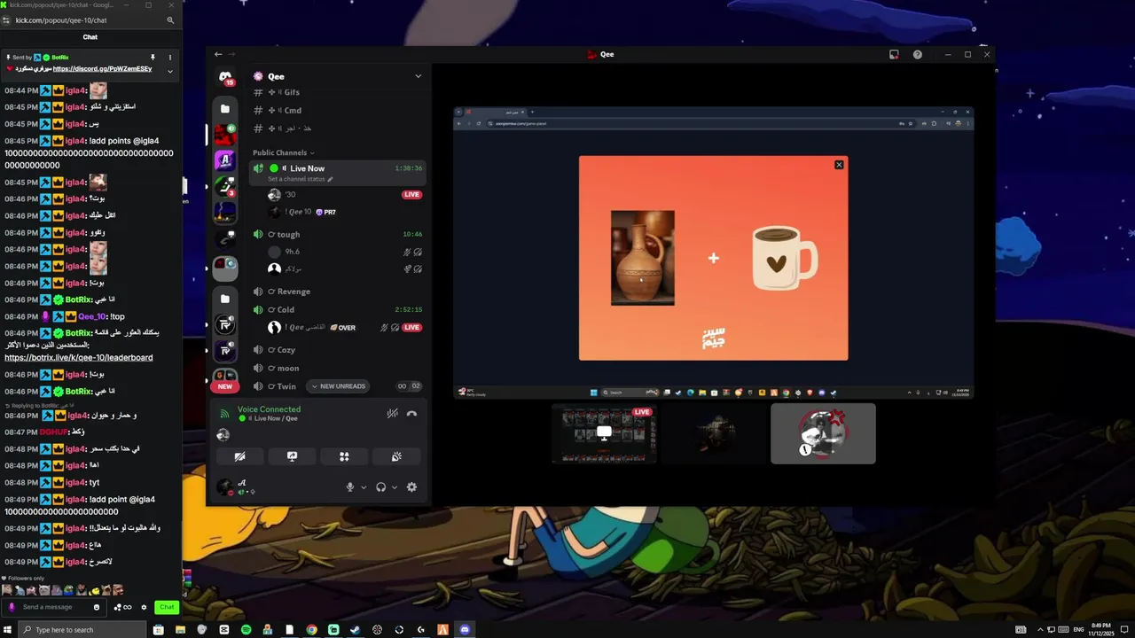Open the purple A server icon
Viewport: 1135px width, 638px height.
[x=225, y=160]
